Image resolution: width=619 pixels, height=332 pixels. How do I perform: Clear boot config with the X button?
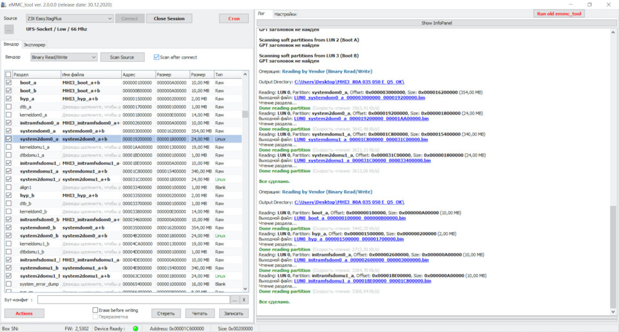click(244, 300)
